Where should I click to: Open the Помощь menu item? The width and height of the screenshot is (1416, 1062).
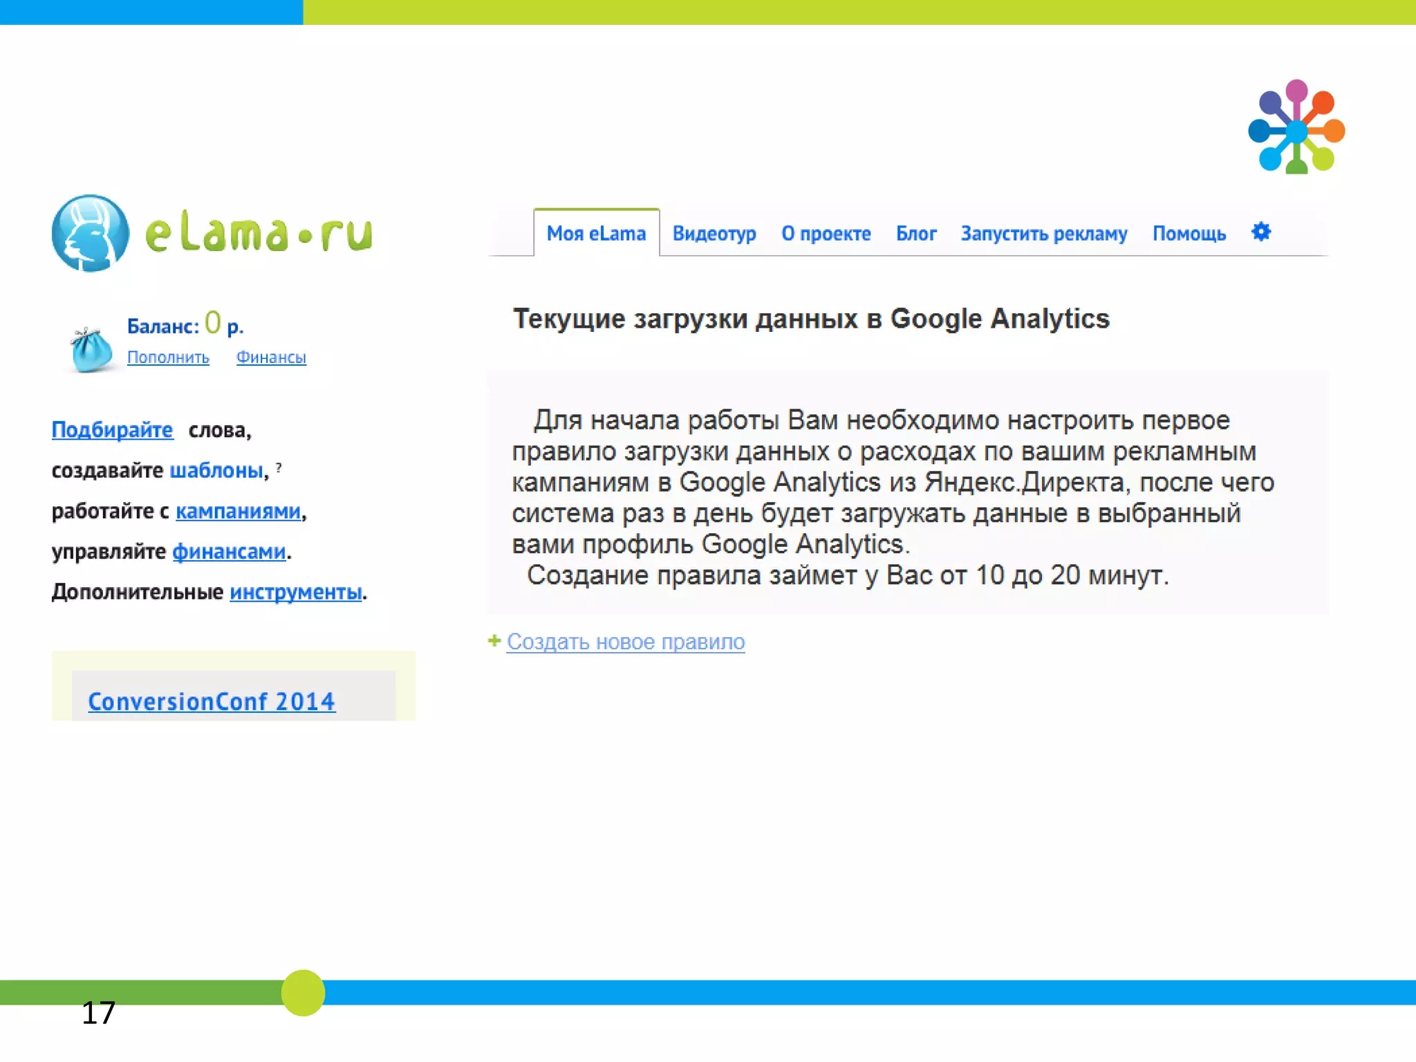pos(1189,234)
